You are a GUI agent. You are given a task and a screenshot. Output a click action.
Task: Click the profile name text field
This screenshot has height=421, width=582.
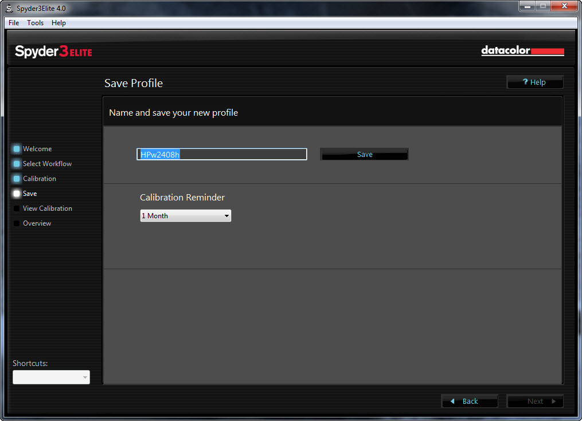coord(221,155)
